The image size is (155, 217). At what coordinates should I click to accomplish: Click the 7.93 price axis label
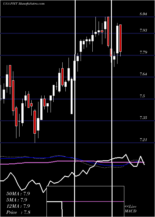(143, 30)
